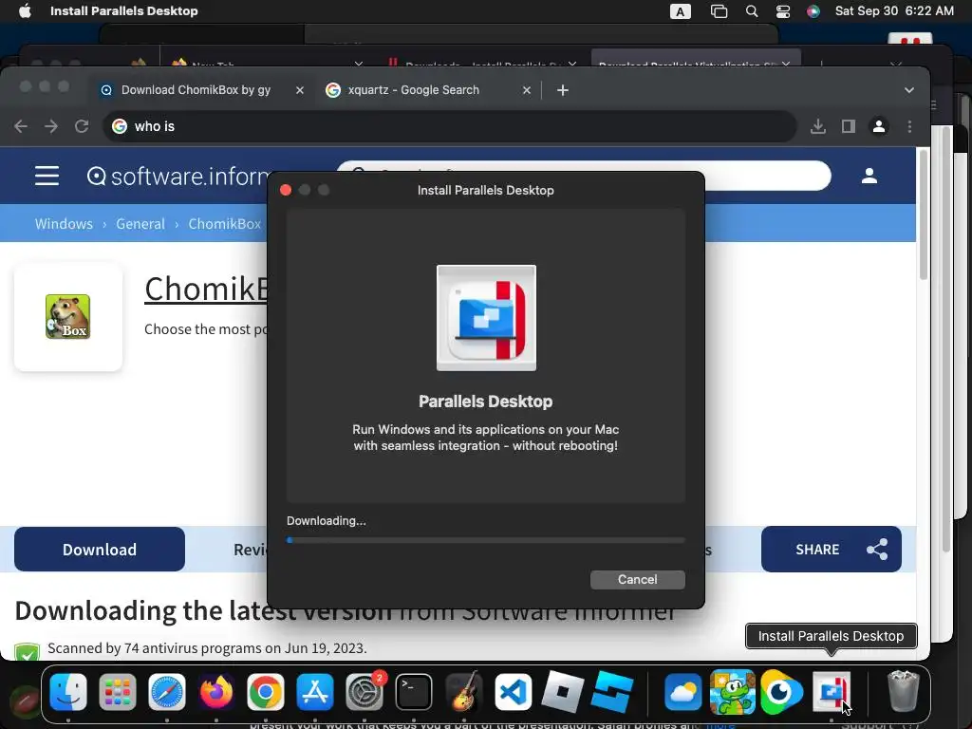Open the frog game app in Dock
The image size is (972, 729).
click(732, 692)
